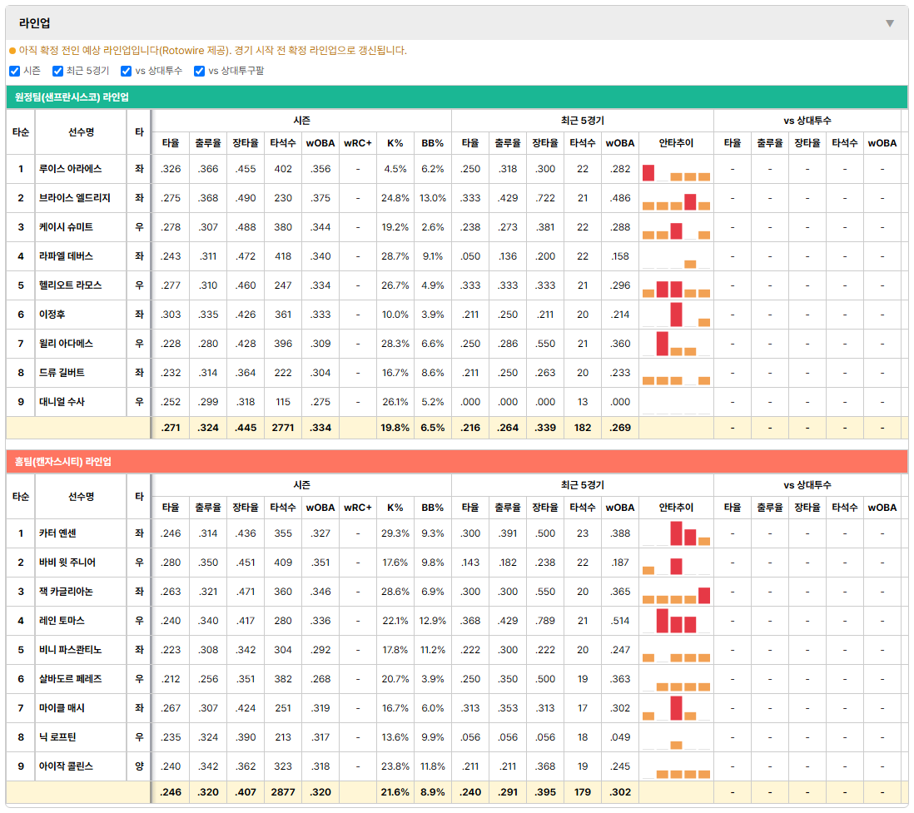The height and width of the screenshot is (813, 914).
Task: Click the wOBA season column header in away table
Action: (x=320, y=143)
